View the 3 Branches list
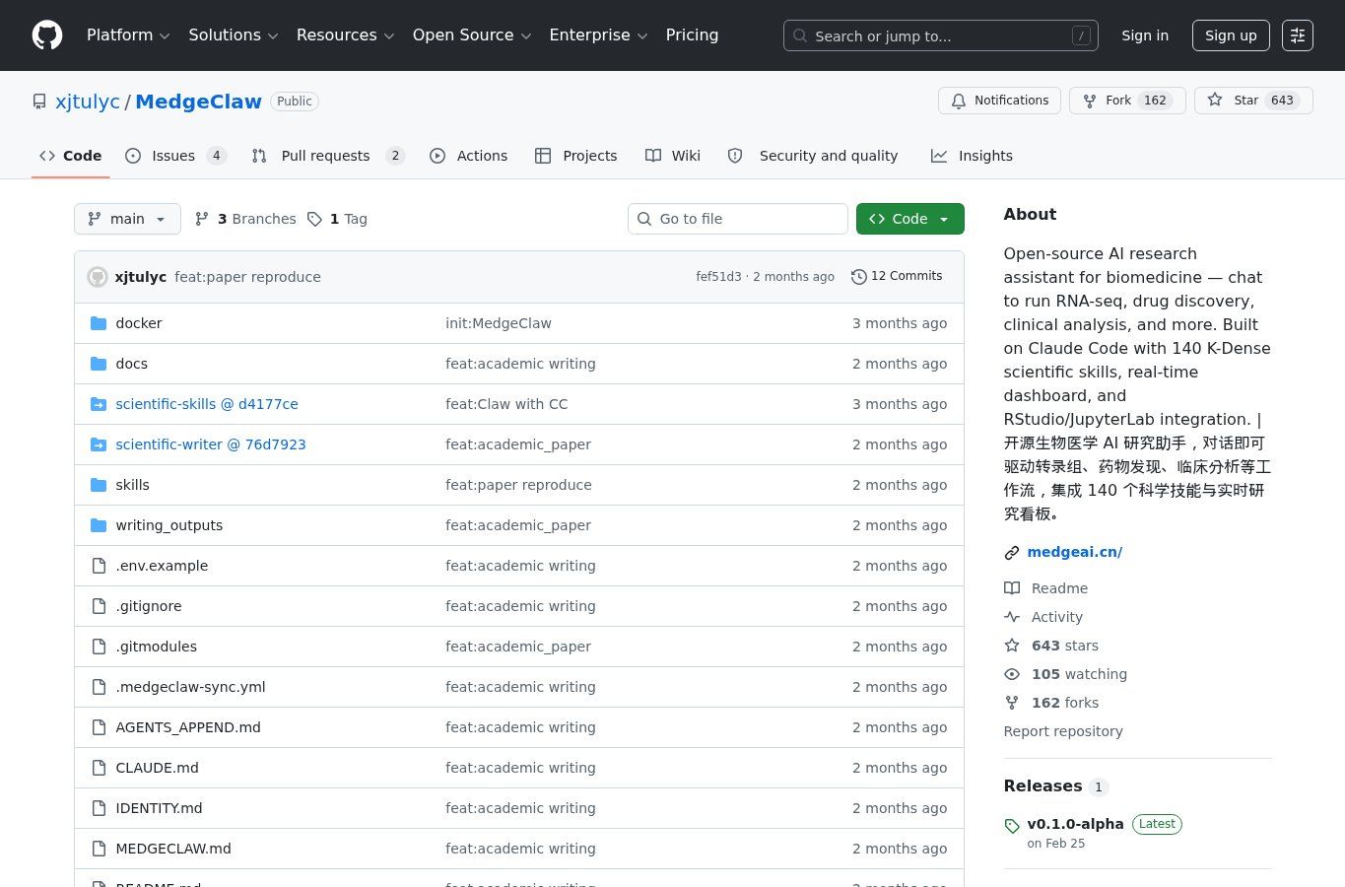The image size is (1345, 887). tap(245, 219)
